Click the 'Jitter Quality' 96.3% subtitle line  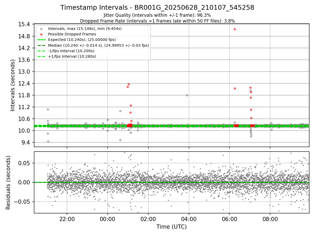point(157,15)
